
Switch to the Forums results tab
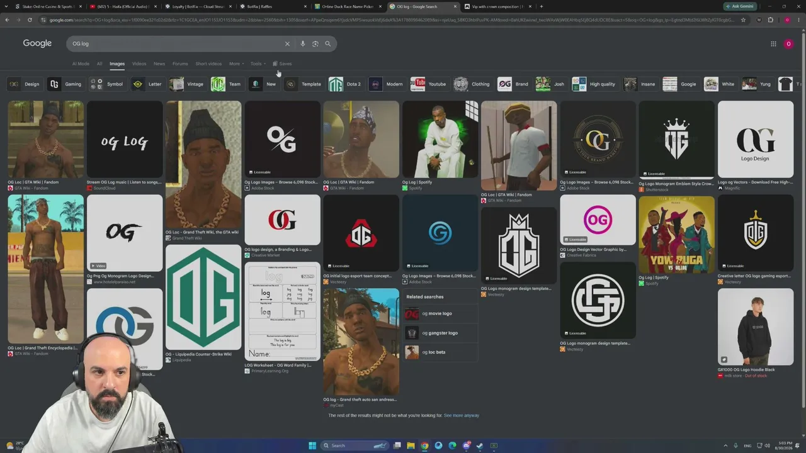pyautogui.click(x=180, y=64)
